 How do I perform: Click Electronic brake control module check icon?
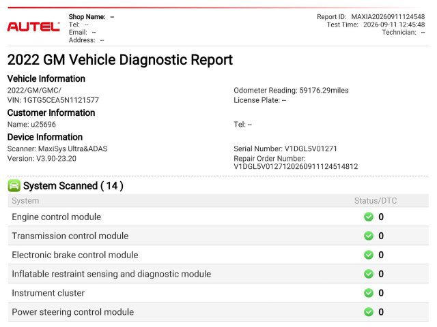coord(369,255)
